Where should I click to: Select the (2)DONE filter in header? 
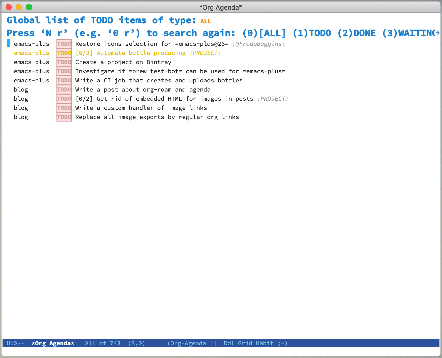tap(357, 33)
